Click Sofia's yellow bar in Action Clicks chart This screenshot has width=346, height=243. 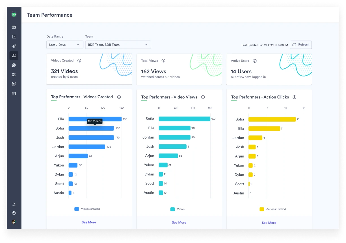point(272,119)
